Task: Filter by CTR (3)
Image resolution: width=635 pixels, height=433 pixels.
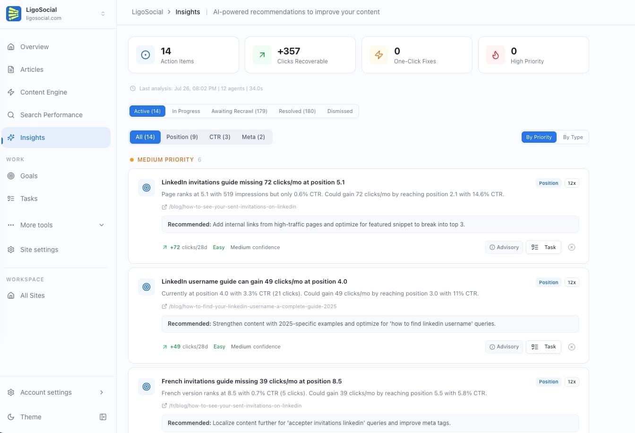Action: [x=220, y=137]
